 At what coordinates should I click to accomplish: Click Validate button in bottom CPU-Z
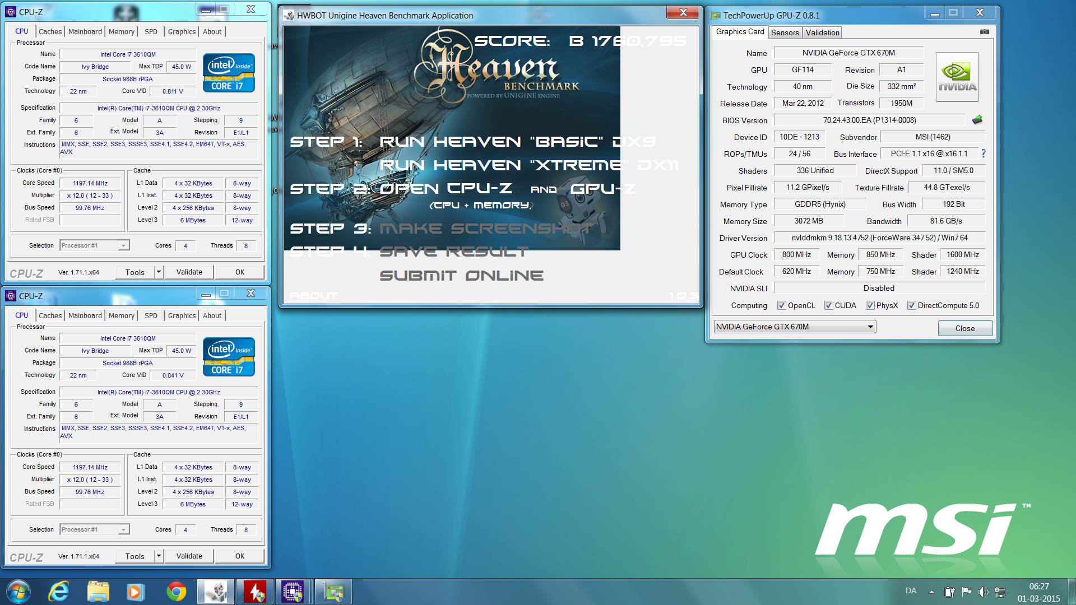pyautogui.click(x=189, y=556)
